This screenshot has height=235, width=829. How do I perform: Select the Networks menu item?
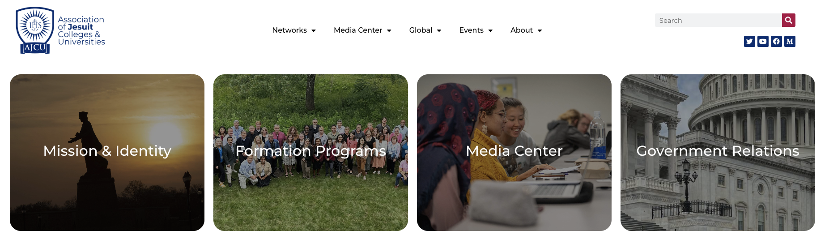pyautogui.click(x=289, y=30)
